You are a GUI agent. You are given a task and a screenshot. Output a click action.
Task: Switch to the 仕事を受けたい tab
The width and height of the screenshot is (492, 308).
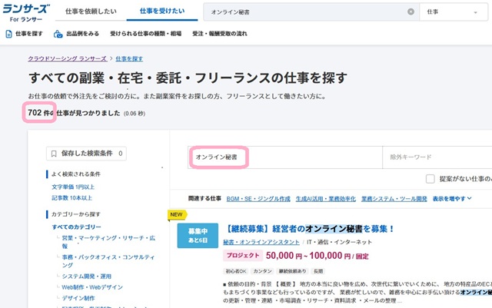[x=161, y=12]
